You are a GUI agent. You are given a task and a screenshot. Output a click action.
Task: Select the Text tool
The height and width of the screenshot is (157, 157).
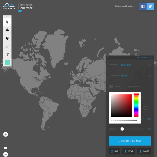pyautogui.click(x=7, y=54)
